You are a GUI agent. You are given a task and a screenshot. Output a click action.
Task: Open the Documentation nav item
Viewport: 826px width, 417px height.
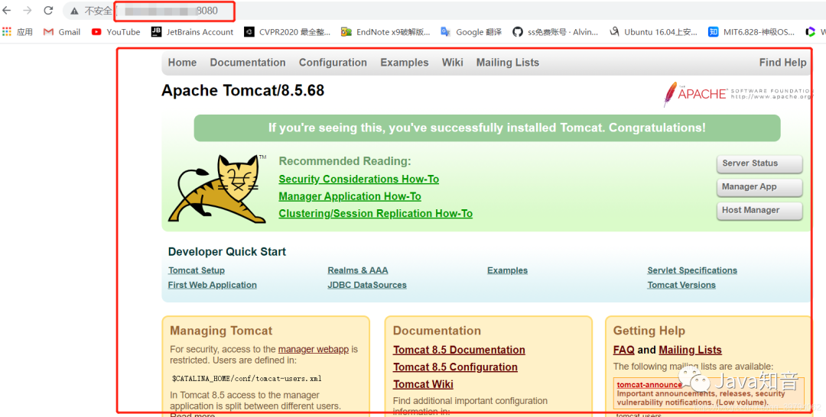coord(248,63)
